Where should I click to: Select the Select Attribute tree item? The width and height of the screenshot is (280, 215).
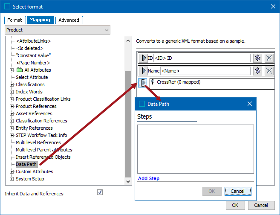pos(32,77)
